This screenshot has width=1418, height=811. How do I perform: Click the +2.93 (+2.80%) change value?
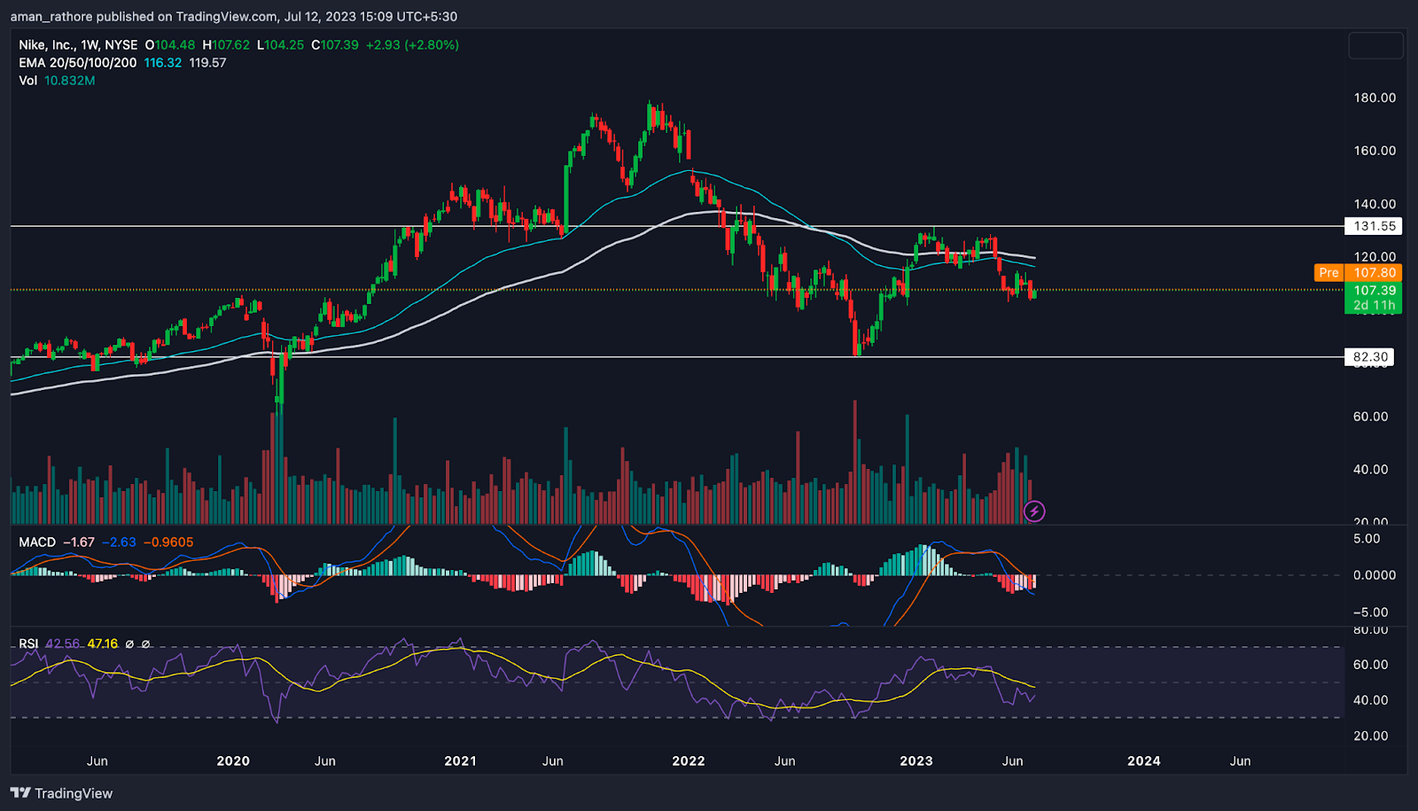[x=412, y=45]
